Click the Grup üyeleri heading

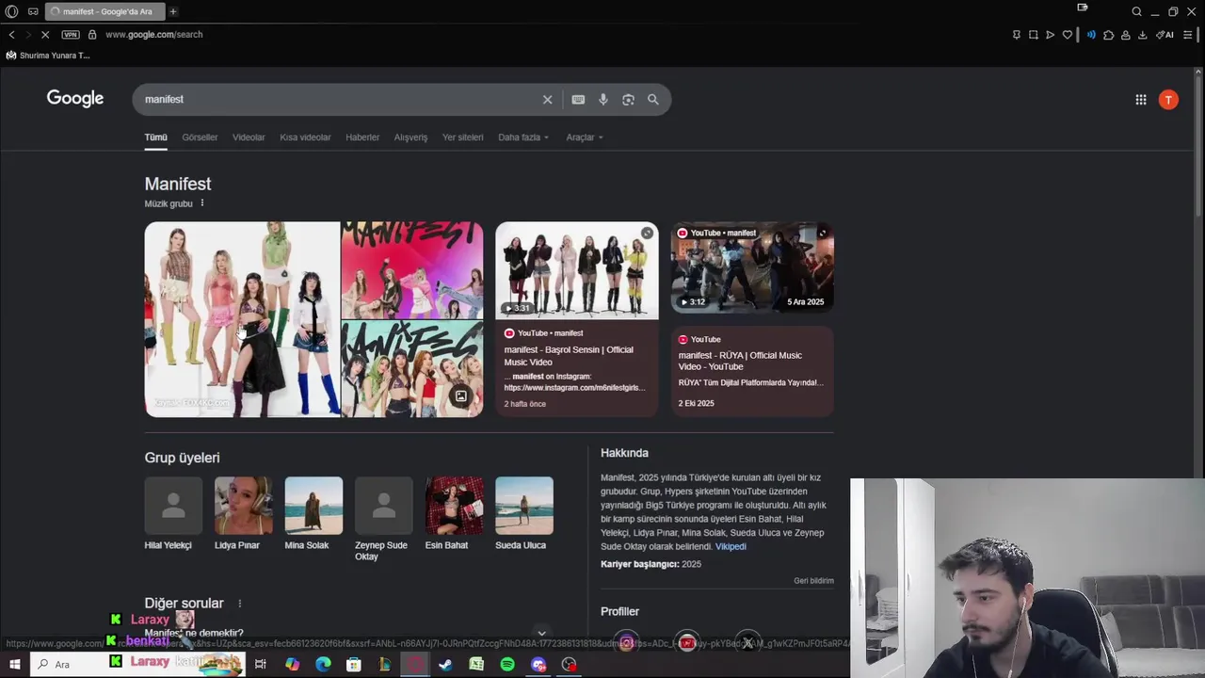(182, 458)
